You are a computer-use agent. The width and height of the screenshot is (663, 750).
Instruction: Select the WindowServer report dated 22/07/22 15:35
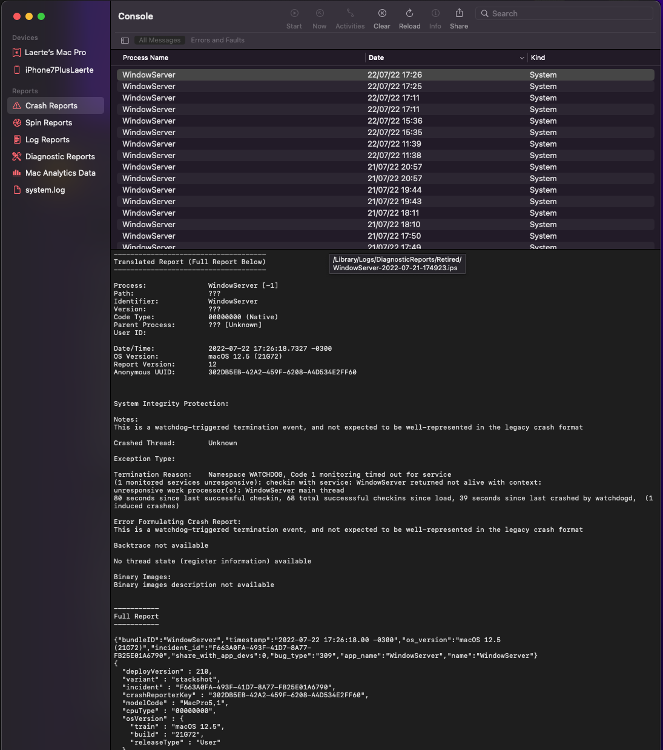pos(386,132)
